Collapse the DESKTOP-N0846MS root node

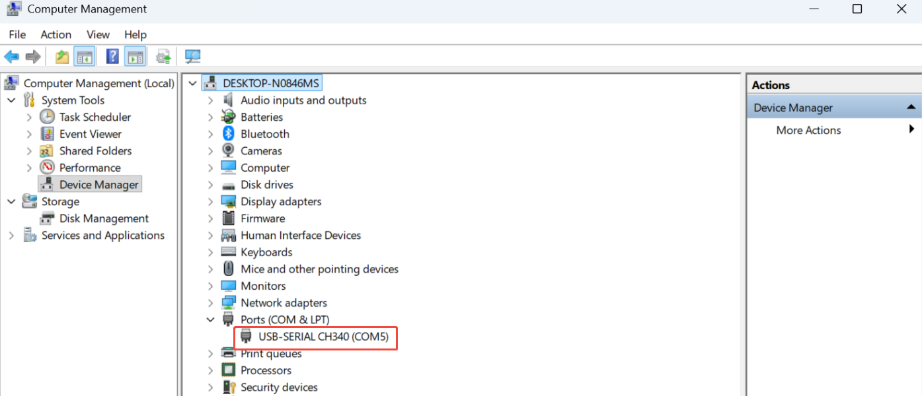[193, 83]
